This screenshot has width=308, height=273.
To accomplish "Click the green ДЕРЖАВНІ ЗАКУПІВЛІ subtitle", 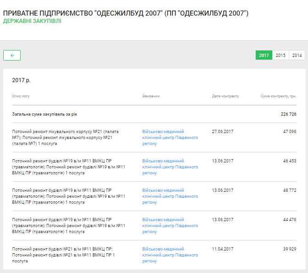I will (x=32, y=21).
